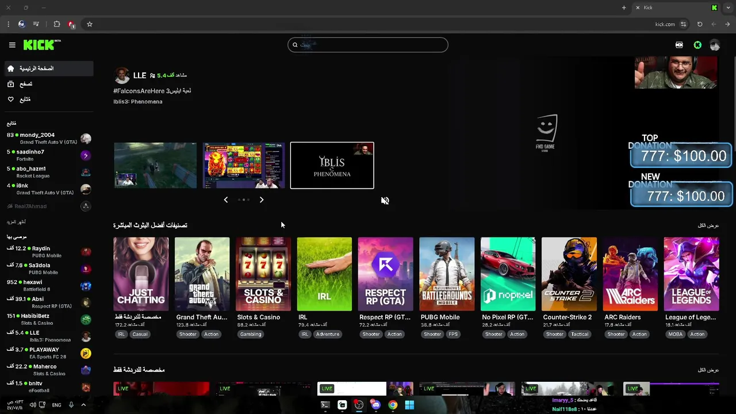Screen dimensions: 736x414
Task: Bookmark page with star icon
Action: point(90,24)
